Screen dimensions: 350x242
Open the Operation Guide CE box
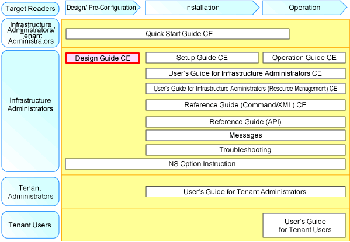click(x=304, y=58)
